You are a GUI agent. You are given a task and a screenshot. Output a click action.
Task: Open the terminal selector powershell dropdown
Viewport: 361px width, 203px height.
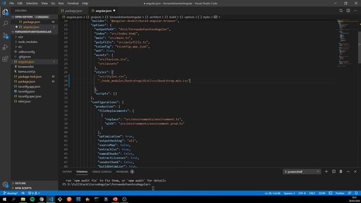point(302,171)
